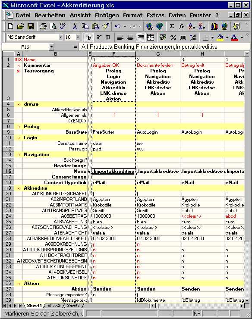Open the Ansicht menu
This screenshot has height=319, width=252.
(80, 16)
